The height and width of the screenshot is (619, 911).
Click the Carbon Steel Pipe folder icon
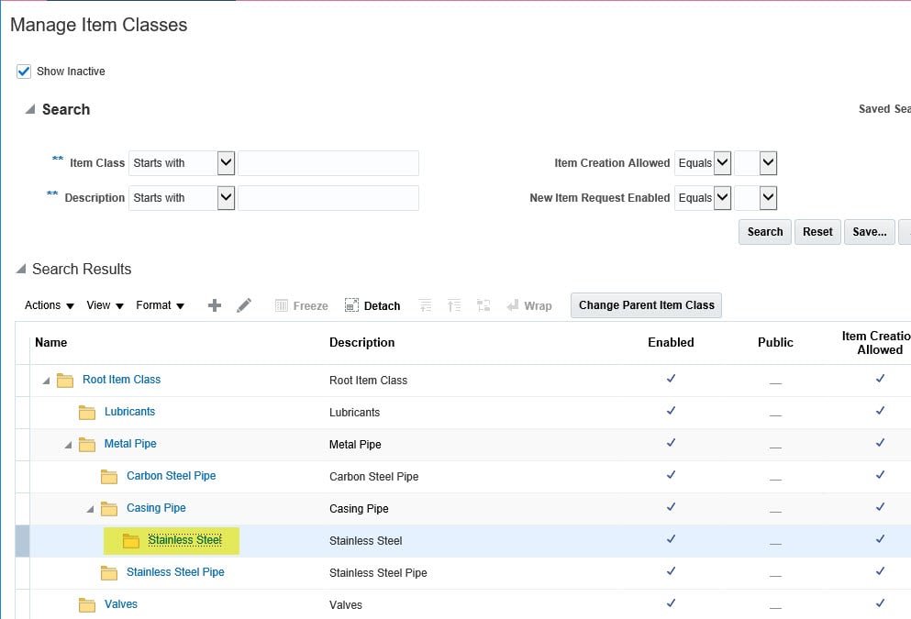[109, 476]
